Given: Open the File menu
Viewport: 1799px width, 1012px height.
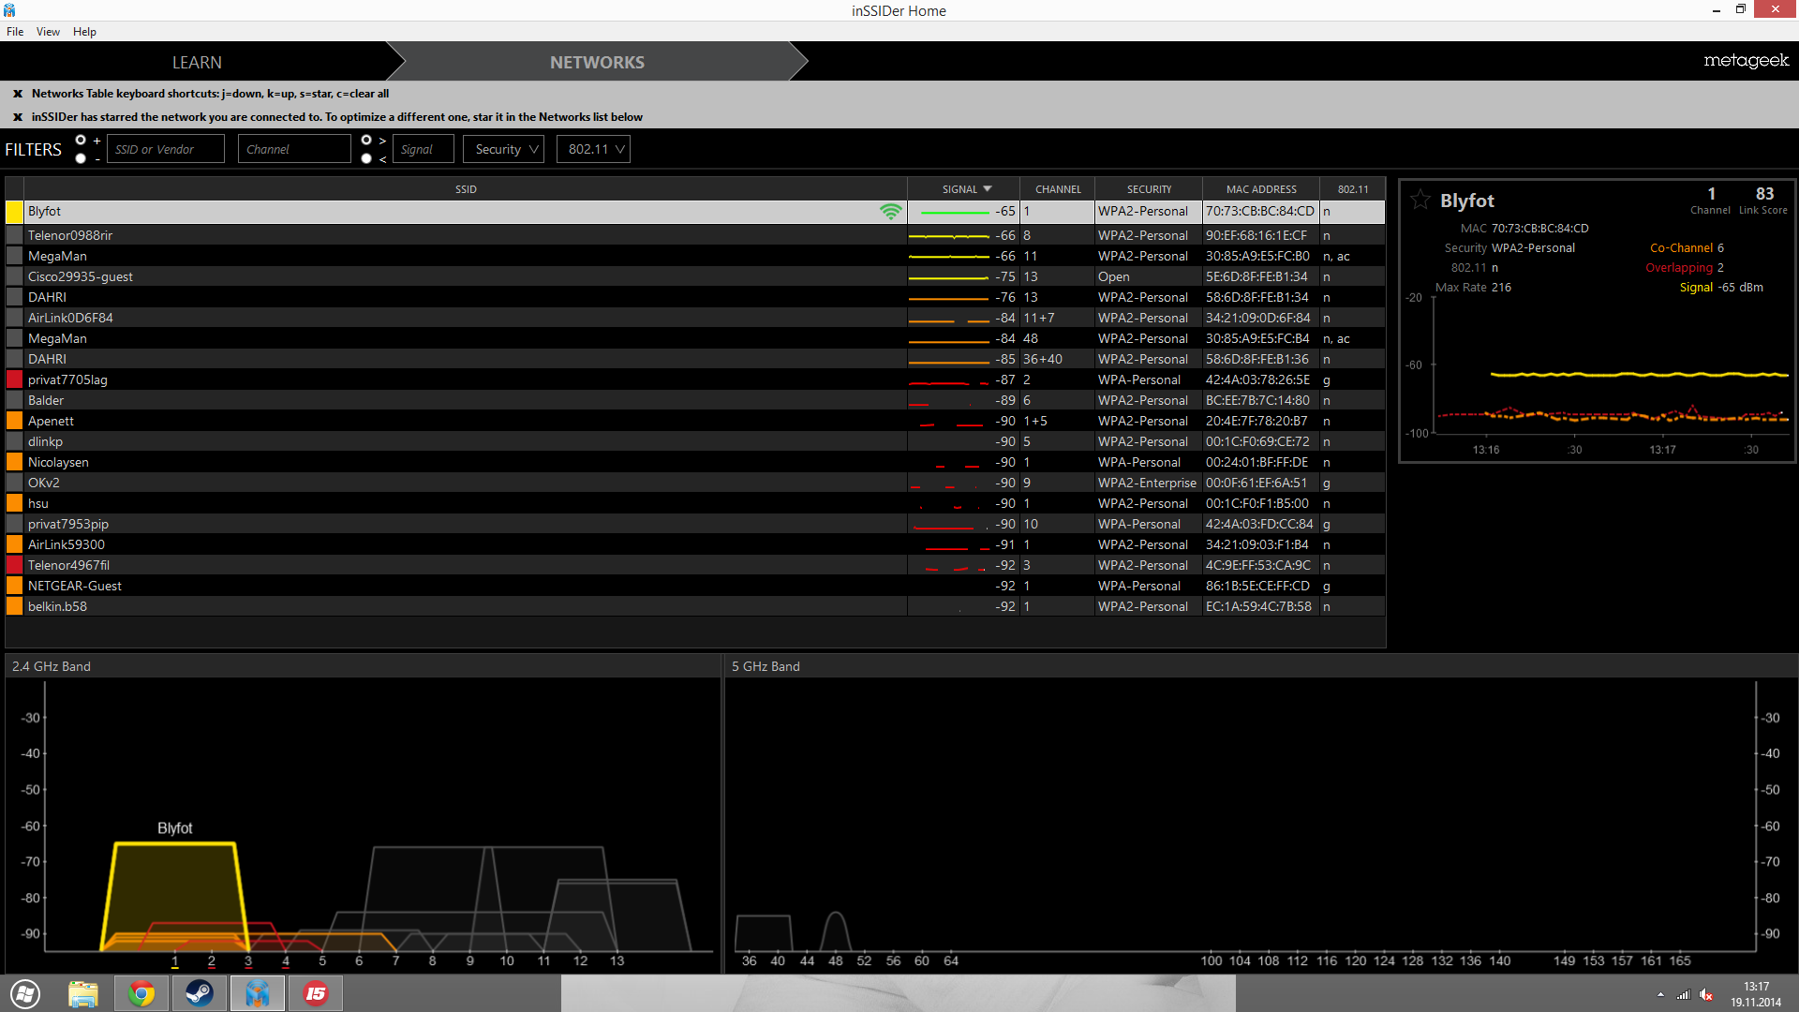Looking at the screenshot, I should coord(15,32).
